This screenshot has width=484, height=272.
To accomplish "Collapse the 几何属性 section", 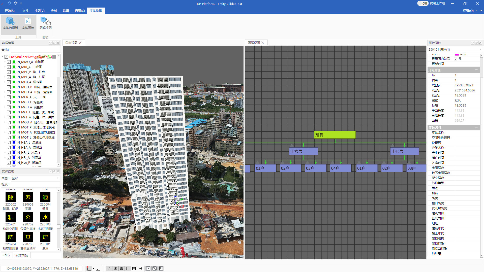I will pos(476,70).
